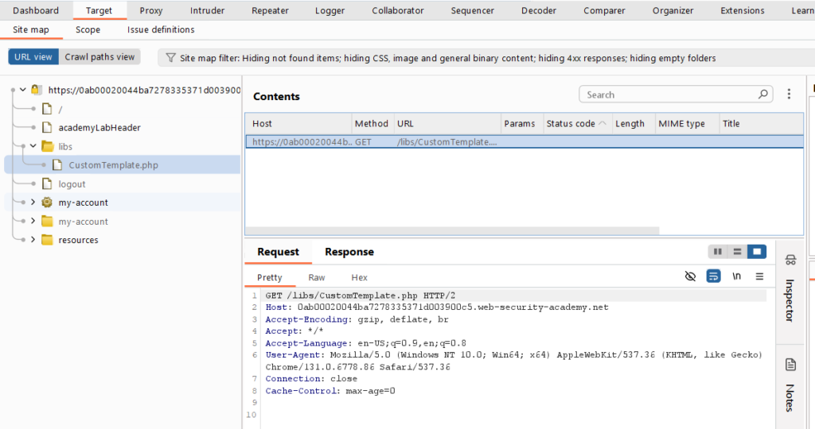The height and width of the screenshot is (429, 815).
Task: Click the Contents Search field
Action: 669,95
